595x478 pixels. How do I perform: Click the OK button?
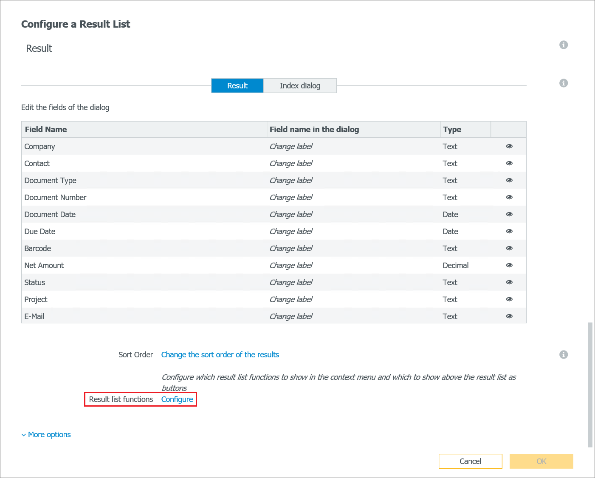tap(541, 461)
